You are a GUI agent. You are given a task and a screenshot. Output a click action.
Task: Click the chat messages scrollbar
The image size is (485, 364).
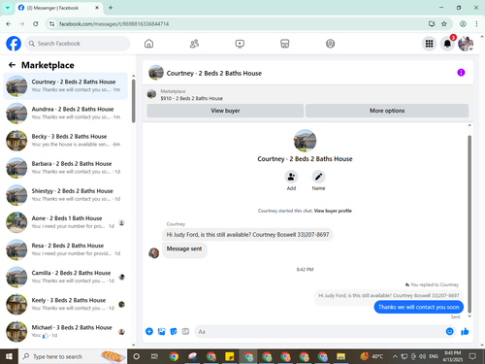[x=469, y=223]
